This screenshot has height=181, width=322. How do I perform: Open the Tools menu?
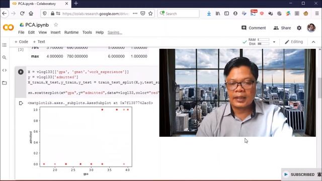pyautogui.click(x=87, y=32)
